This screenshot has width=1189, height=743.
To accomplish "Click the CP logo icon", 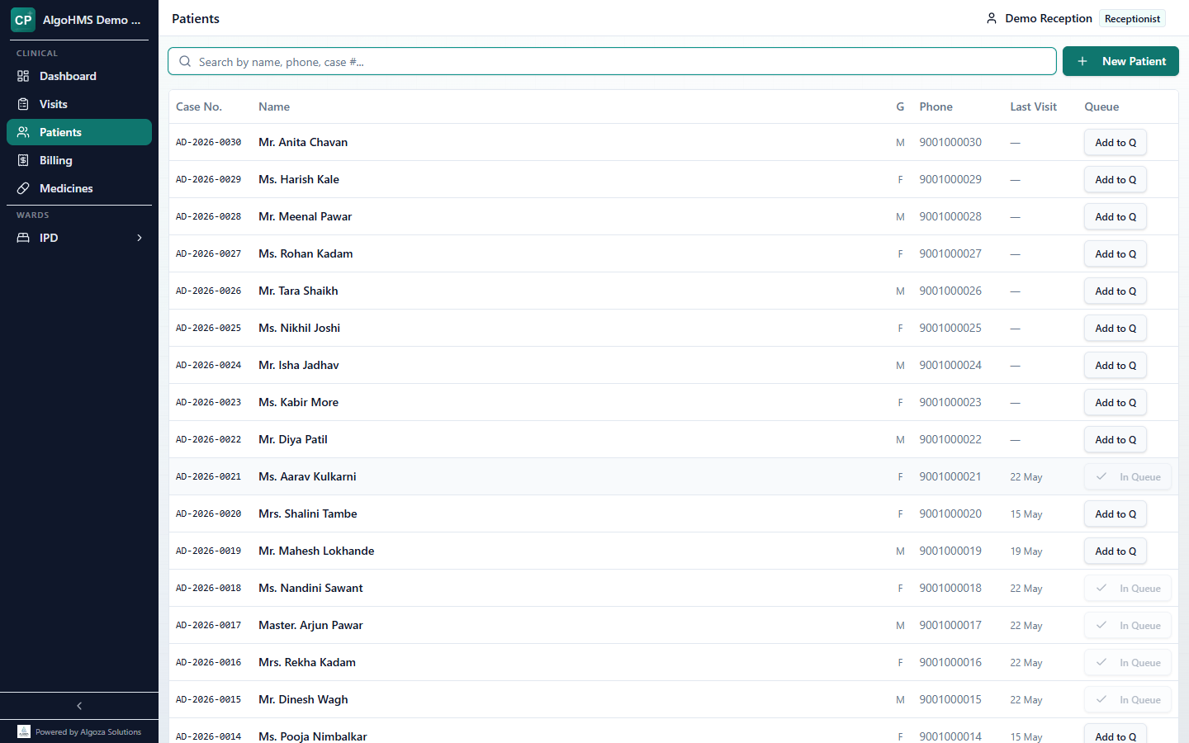I will (23, 20).
